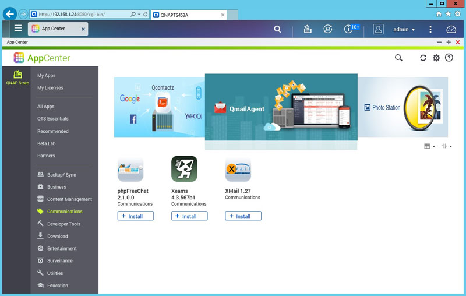Open the Photo Station banner
Screen dimensions: 466x296
[403, 107]
